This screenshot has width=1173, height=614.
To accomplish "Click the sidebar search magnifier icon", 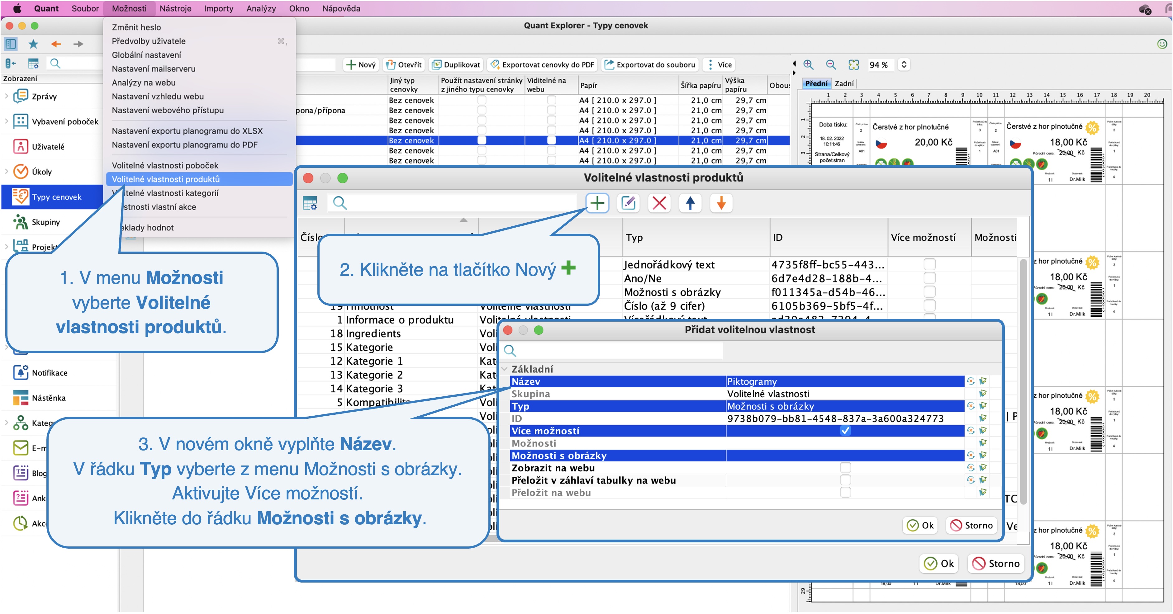I will (x=55, y=63).
